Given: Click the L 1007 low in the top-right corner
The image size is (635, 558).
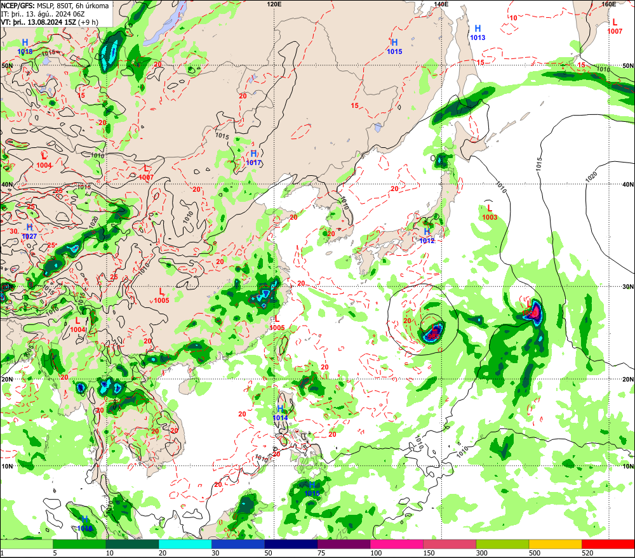Looking at the screenshot, I should pos(615,26).
